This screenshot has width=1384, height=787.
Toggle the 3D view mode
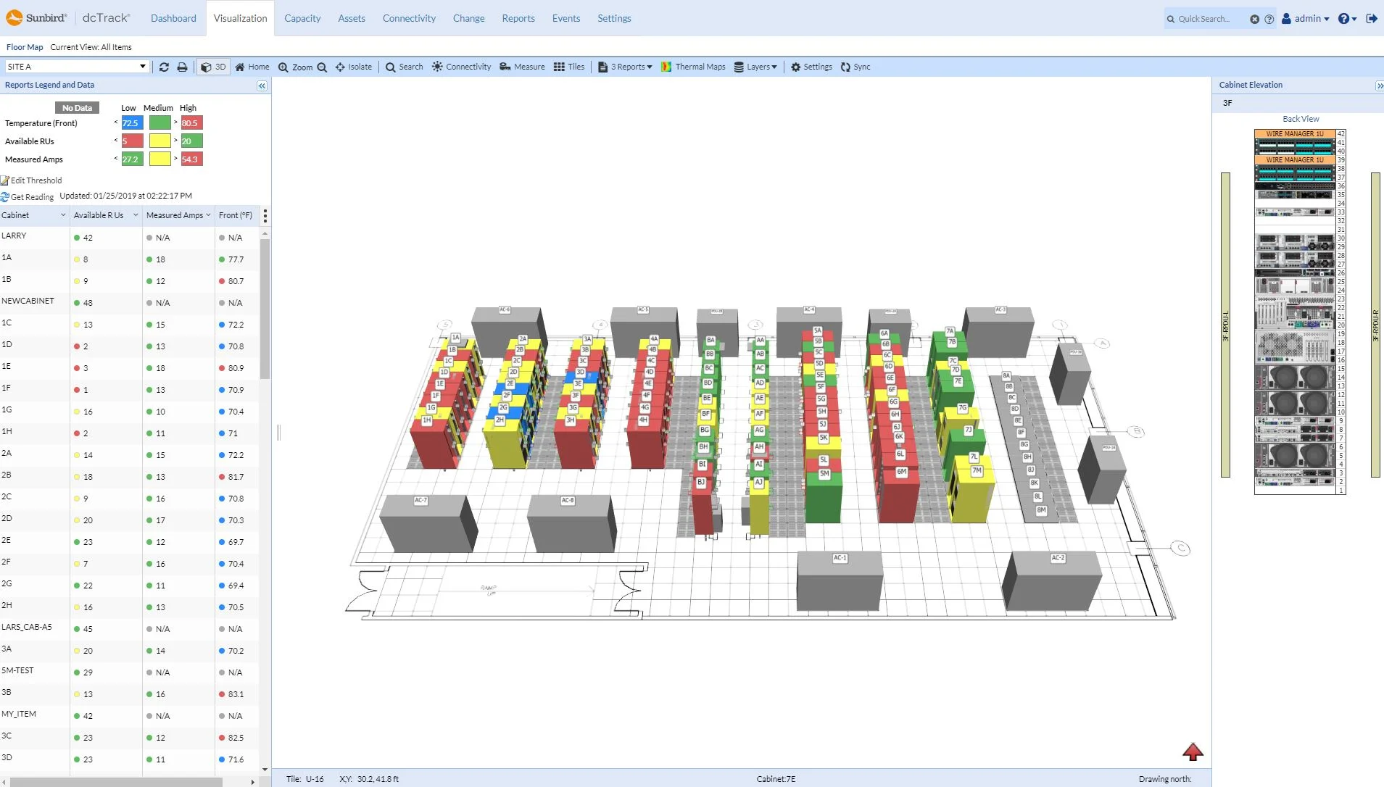(212, 67)
